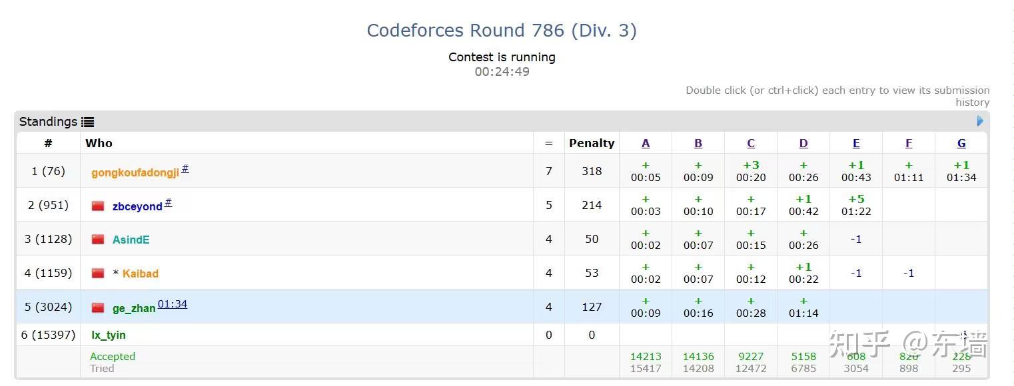Click the '#' marker beside zbceyond

pos(169,202)
